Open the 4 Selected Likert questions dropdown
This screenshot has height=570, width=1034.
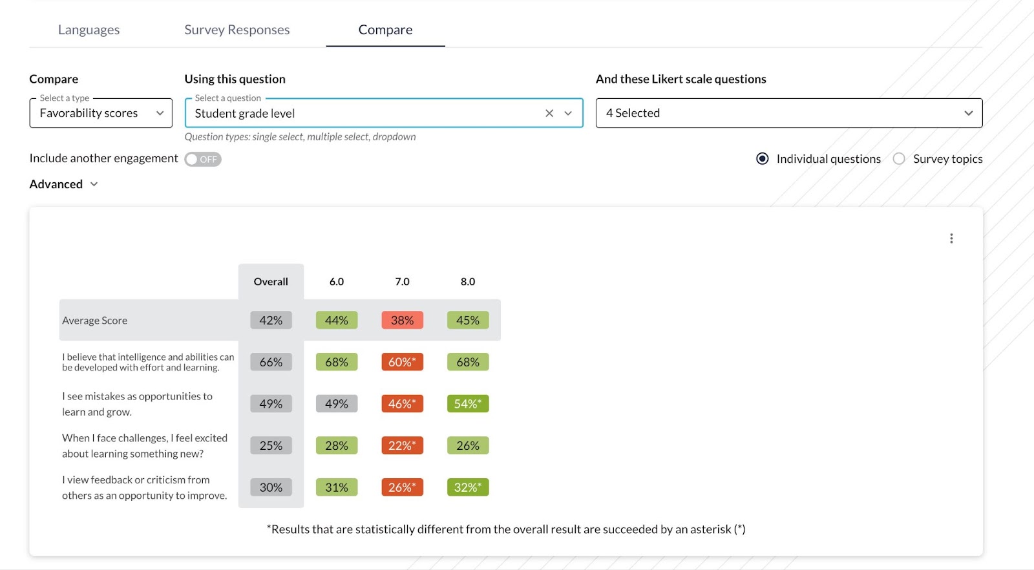788,113
